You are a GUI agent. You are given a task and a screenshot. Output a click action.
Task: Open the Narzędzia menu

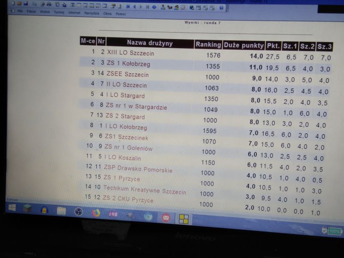pyautogui.click(x=92, y=13)
